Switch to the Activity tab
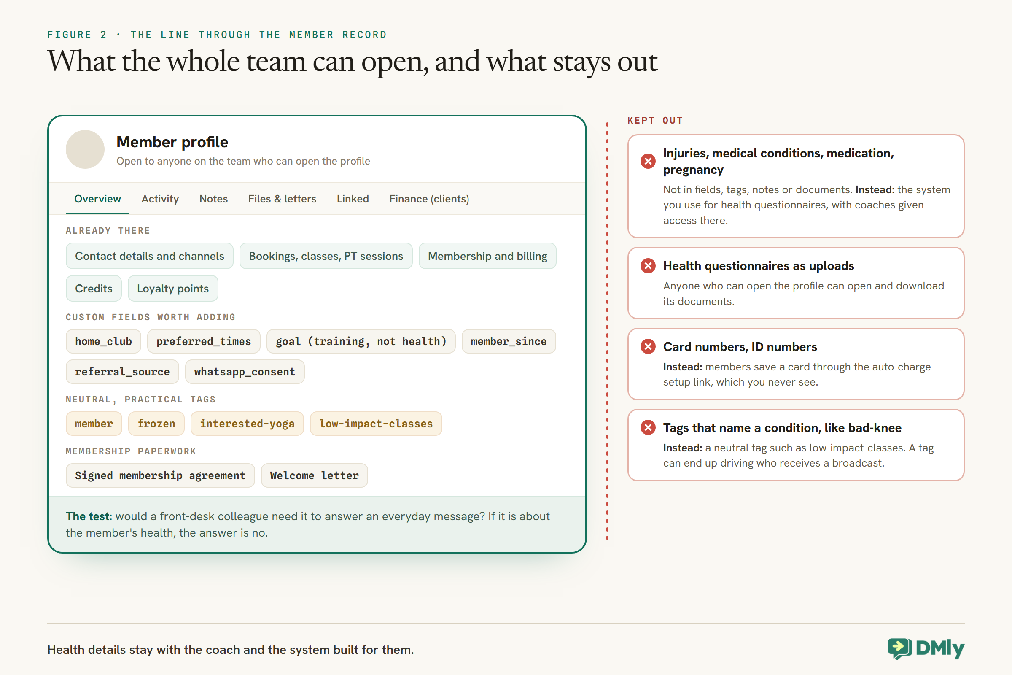 (160, 199)
